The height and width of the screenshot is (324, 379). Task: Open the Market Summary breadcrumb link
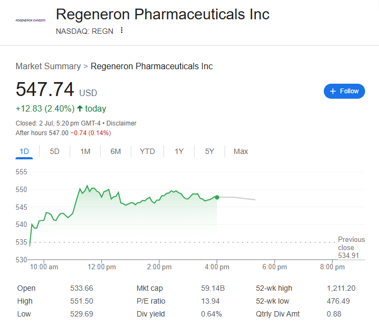pos(48,67)
